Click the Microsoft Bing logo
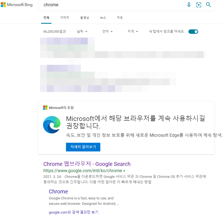The image size is (223, 216). [17, 5]
